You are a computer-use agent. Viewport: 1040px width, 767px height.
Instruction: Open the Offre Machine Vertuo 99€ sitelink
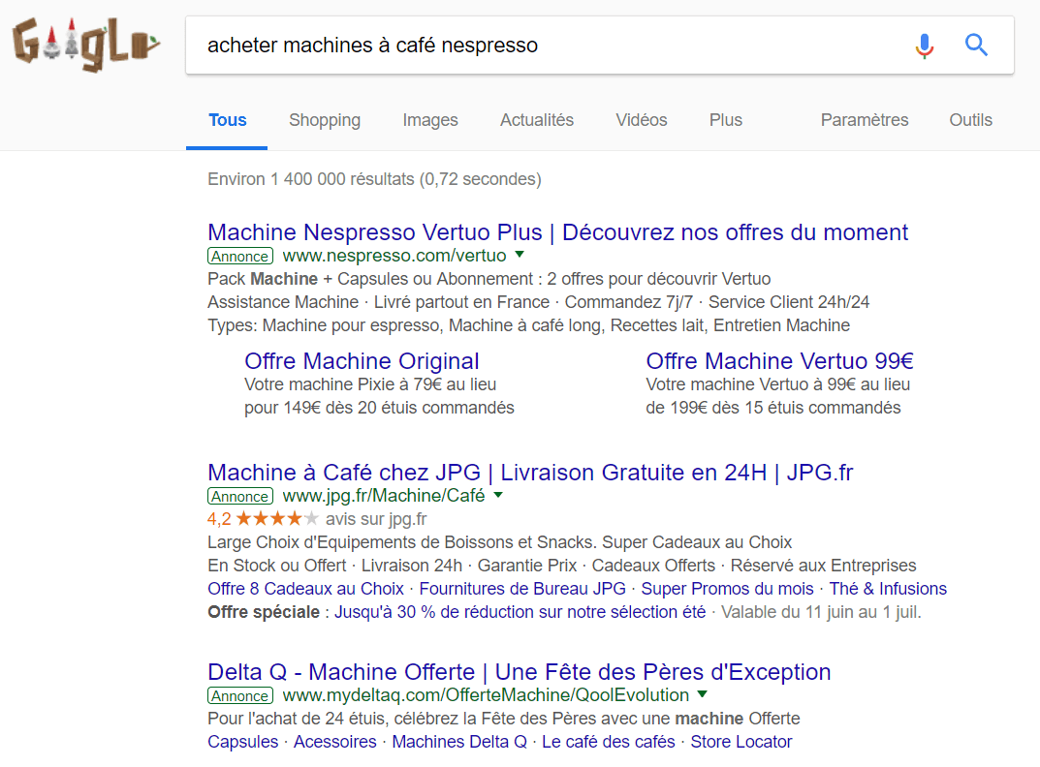click(779, 361)
